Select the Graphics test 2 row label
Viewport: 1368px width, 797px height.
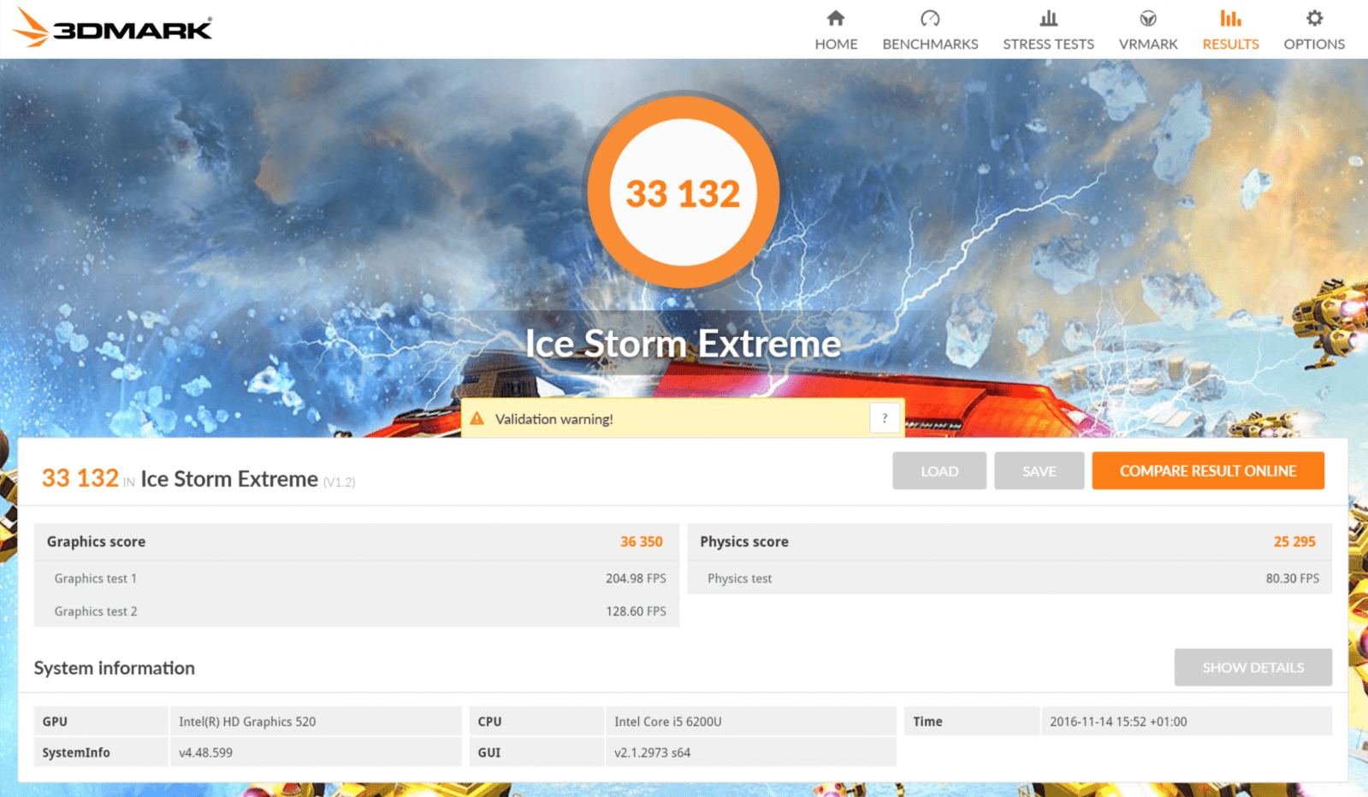(96, 611)
